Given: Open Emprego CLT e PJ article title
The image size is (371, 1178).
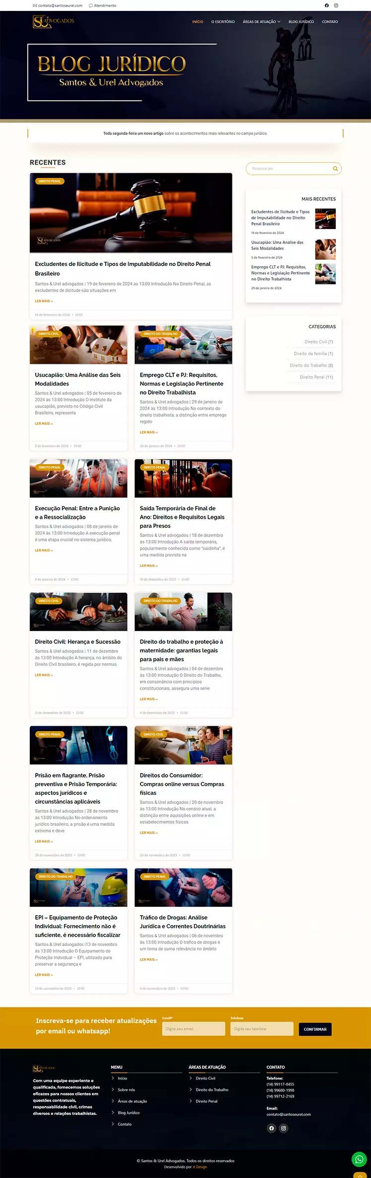Looking at the screenshot, I should (x=182, y=384).
